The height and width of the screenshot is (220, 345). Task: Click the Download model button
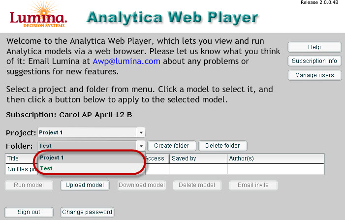point(142,185)
